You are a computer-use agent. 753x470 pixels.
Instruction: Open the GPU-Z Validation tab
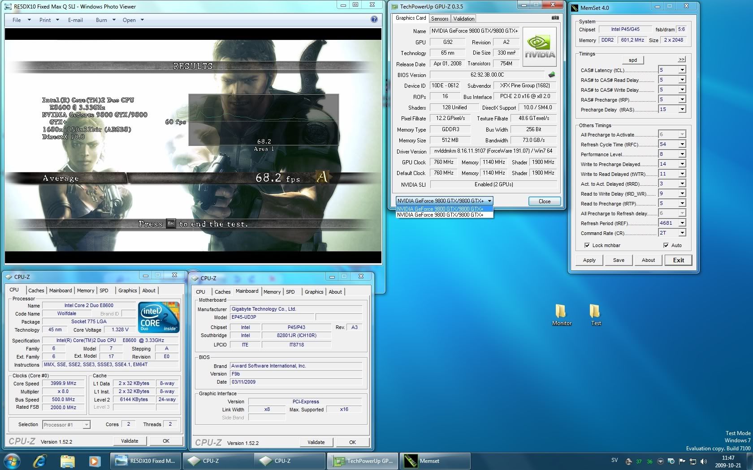463,18
